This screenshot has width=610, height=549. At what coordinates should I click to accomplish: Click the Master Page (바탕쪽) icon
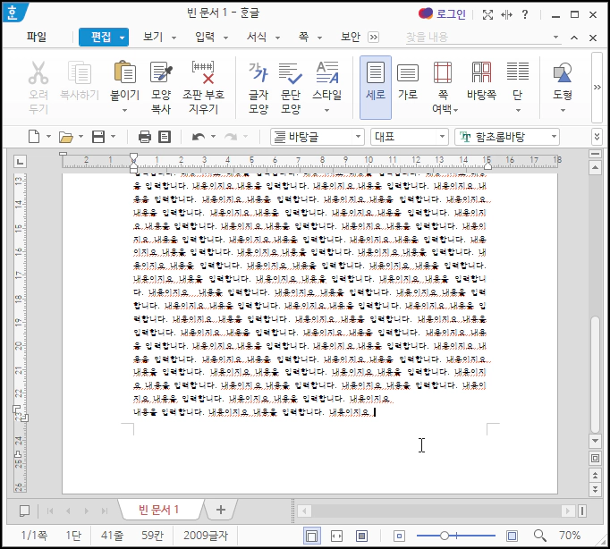pyautogui.click(x=481, y=72)
